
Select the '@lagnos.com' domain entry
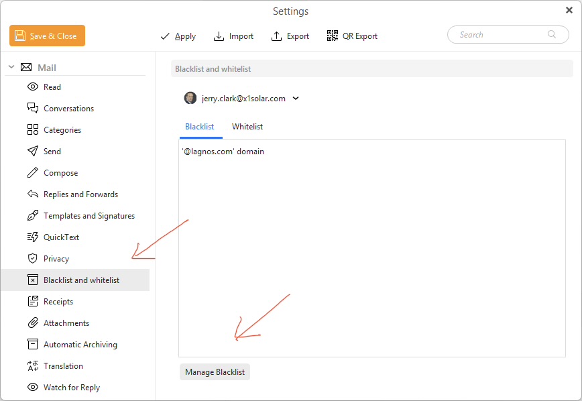click(223, 152)
